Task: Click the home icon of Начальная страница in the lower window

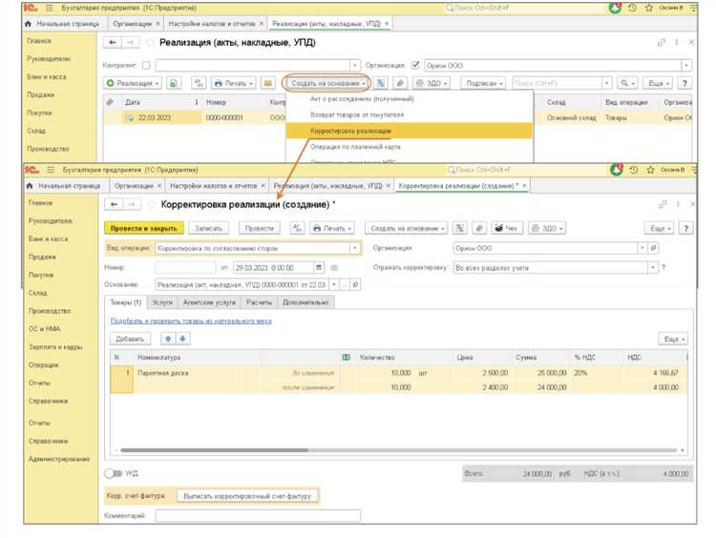Action: pyautogui.click(x=31, y=186)
